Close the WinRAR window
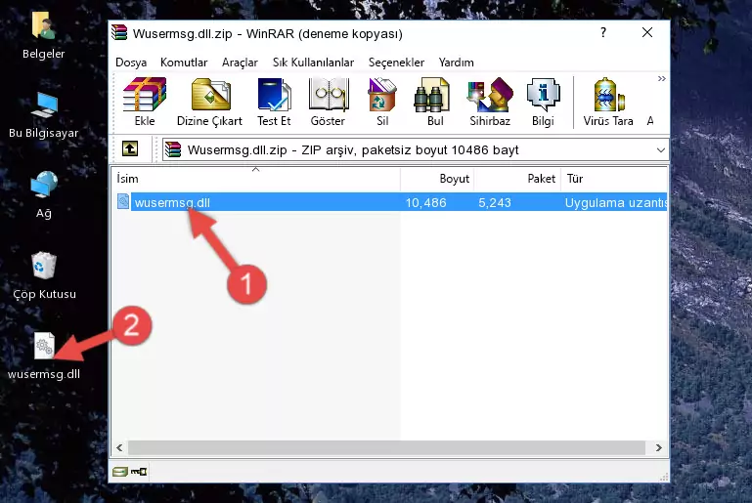 [x=647, y=32]
